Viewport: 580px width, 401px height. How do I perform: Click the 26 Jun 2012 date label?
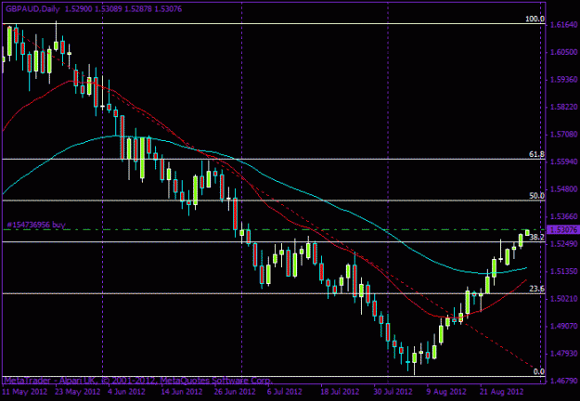tap(235, 392)
